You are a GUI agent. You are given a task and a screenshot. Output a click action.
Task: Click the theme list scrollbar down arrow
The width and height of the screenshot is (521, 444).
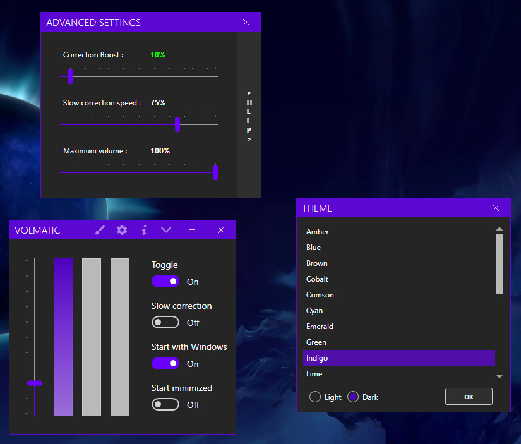click(x=499, y=376)
